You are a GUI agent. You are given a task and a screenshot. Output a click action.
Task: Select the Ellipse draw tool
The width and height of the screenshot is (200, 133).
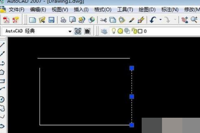2,126
